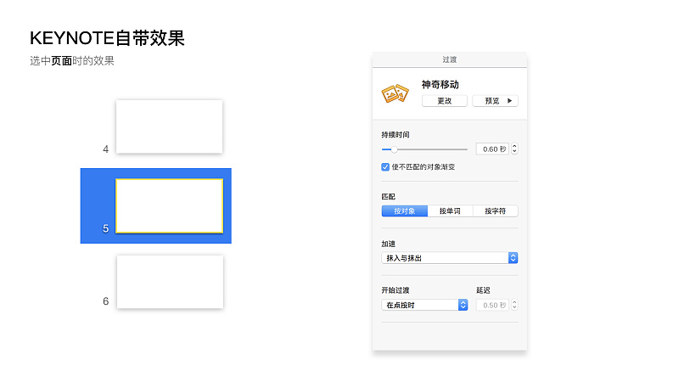Toggle 使不匹配的对象渐变 checkbox
Viewport: 679px width, 382px height.
386,167
